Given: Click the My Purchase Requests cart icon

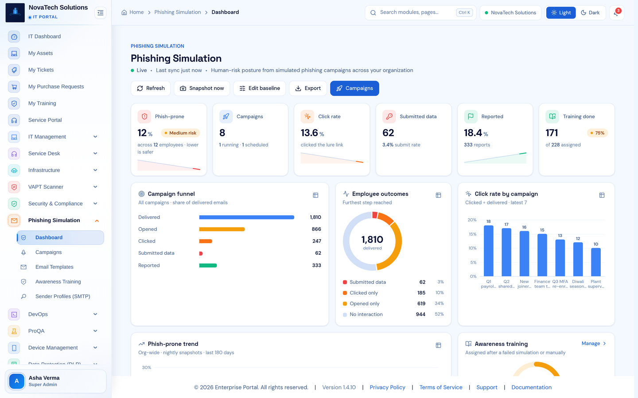Looking at the screenshot, I should tap(14, 87).
